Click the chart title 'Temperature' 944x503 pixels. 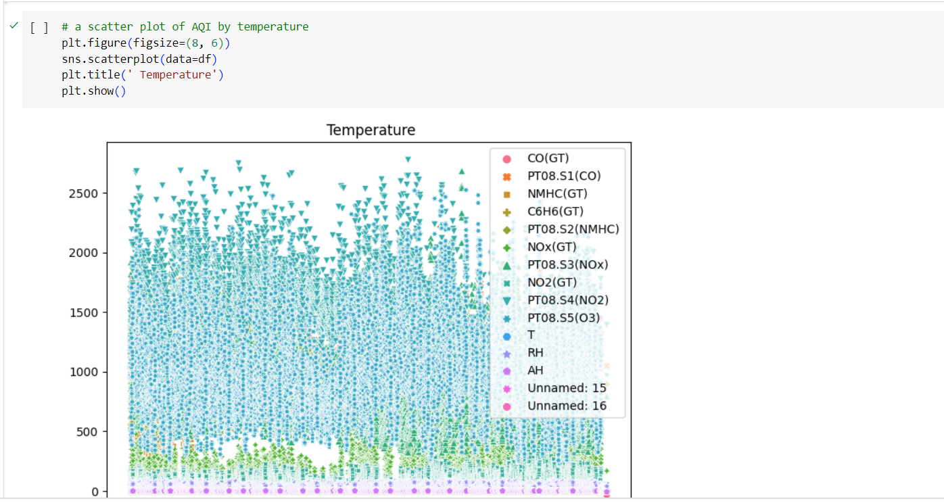(x=371, y=130)
